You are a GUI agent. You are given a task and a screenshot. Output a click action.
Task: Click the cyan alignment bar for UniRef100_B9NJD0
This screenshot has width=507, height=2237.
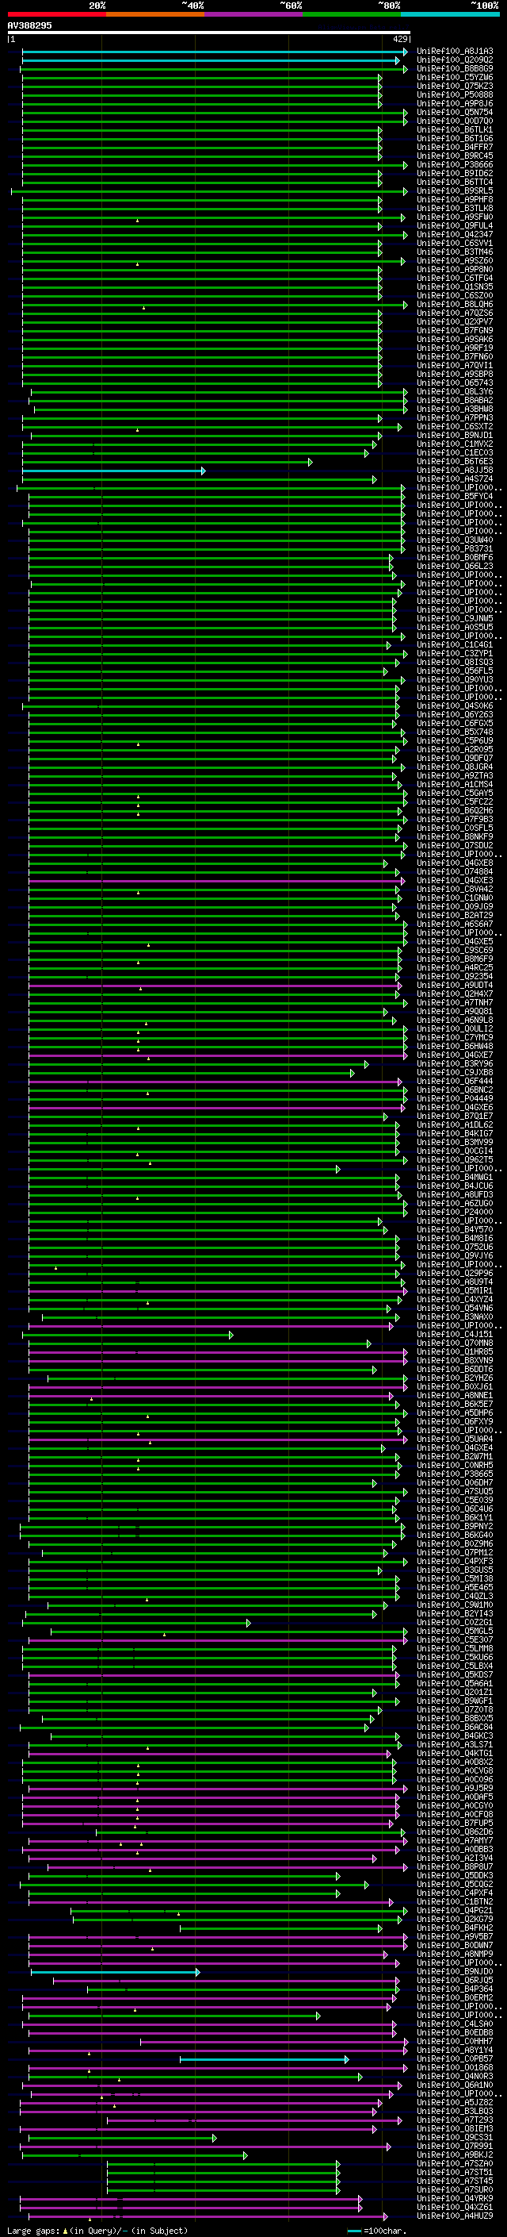[116, 1972]
